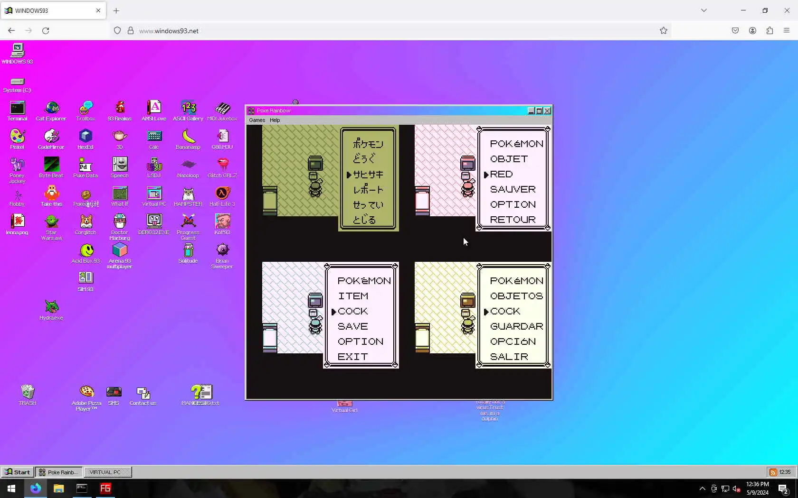This screenshot has height=498, width=798.
Task: Click the Windows 93 Start button
Action: 18,472
